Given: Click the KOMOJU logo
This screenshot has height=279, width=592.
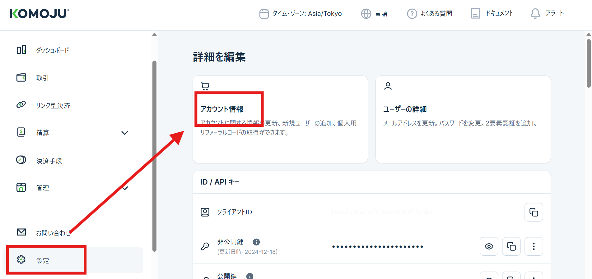Looking at the screenshot, I should [x=40, y=14].
